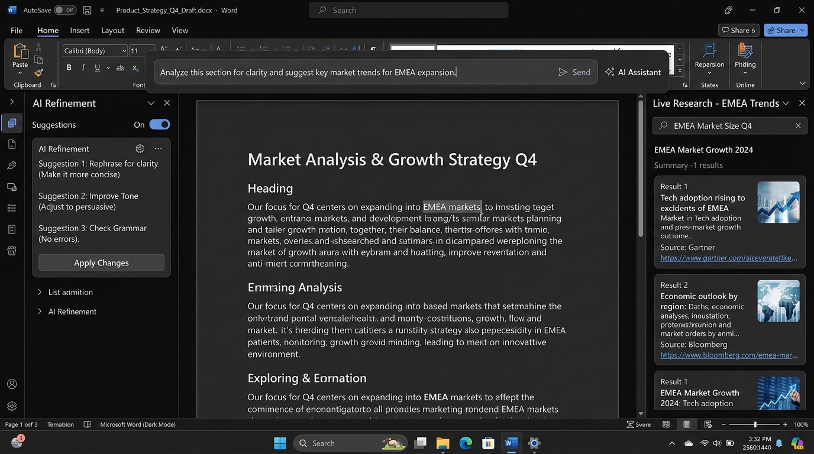Click the Result 2 world map thumbnail

point(778,301)
